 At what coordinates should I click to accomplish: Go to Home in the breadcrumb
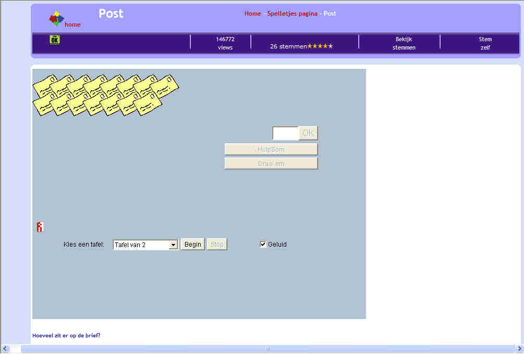click(252, 14)
